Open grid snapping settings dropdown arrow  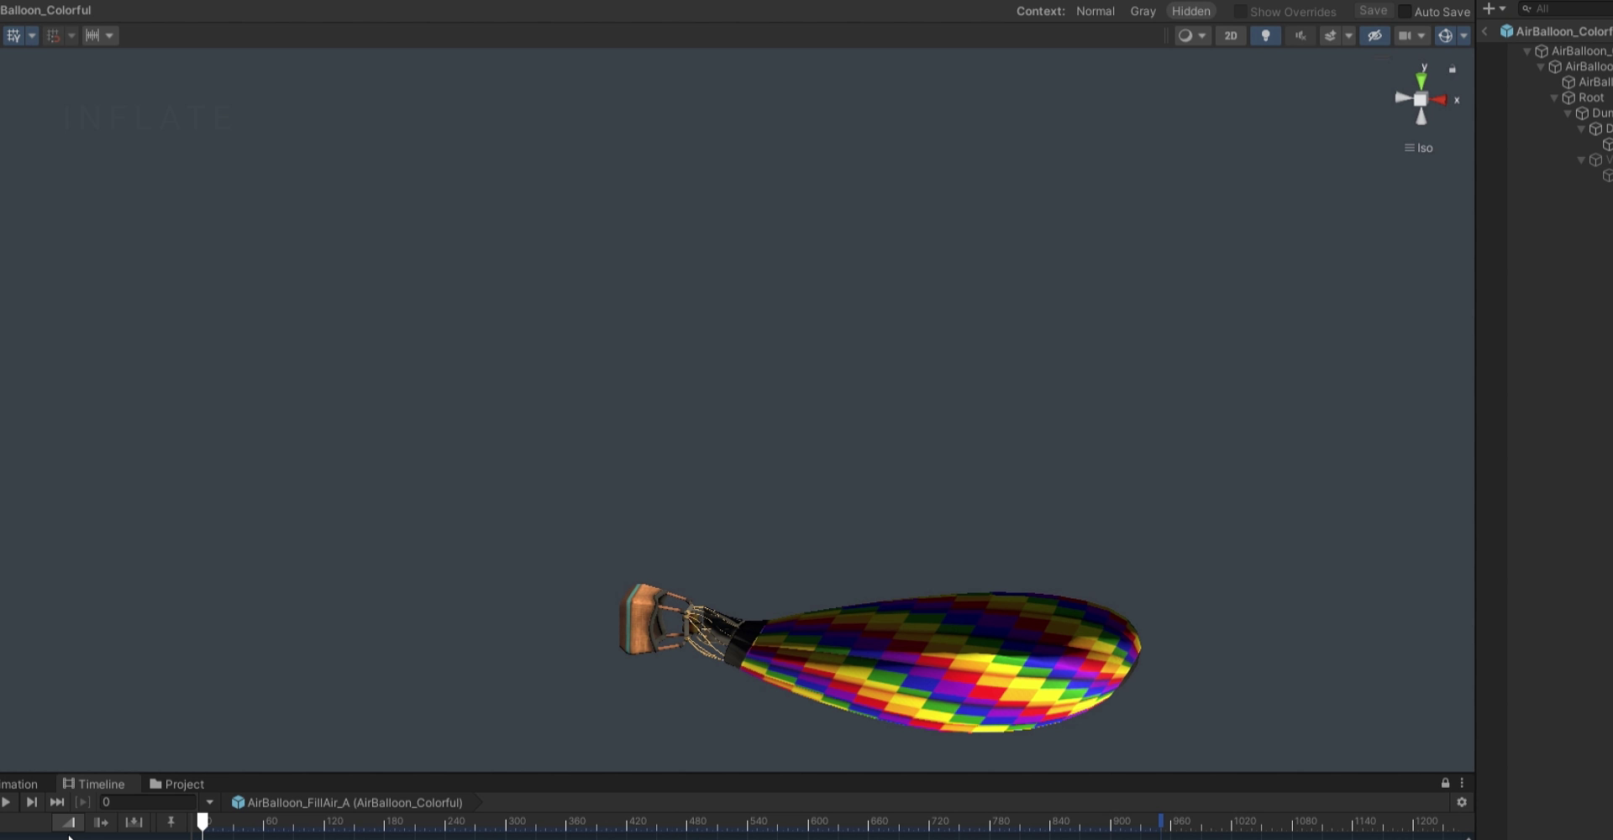point(71,35)
